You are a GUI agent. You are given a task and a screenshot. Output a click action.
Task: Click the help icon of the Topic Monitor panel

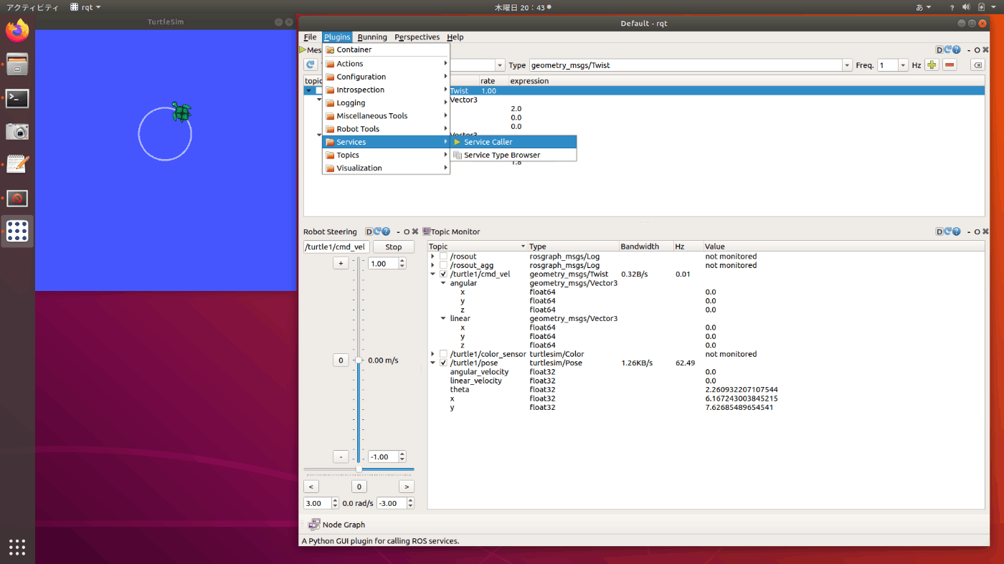tap(957, 231)
